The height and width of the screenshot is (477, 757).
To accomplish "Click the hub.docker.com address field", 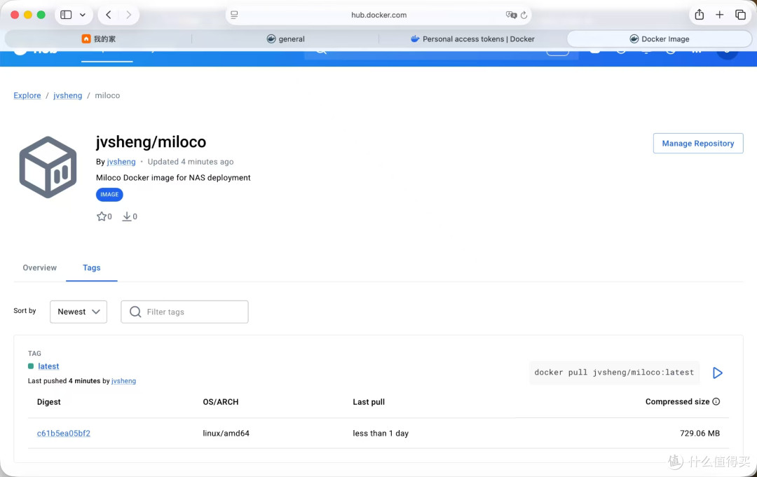I will (378, 15).
